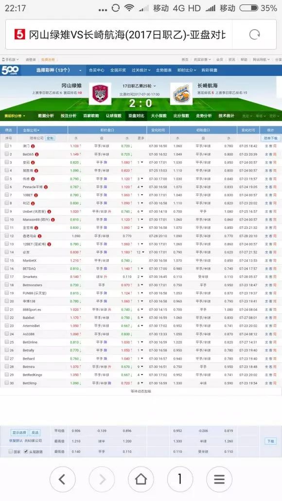Screen dimensions: 282x501
Task: Tap the browser reload icon in the address bar
Action: [x=254, y=35]
